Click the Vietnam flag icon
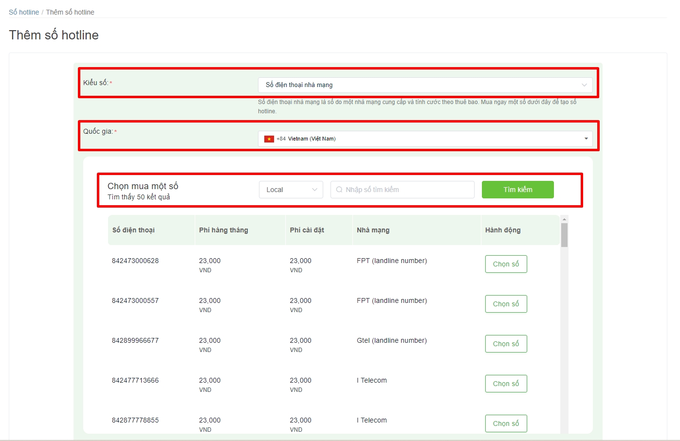Viewport: 680px width, 441px height. [269, 139]
